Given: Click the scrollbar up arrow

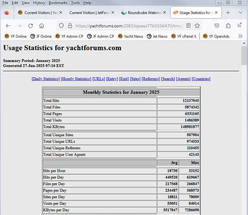Looking at the screenshot, I should point(244,43).
